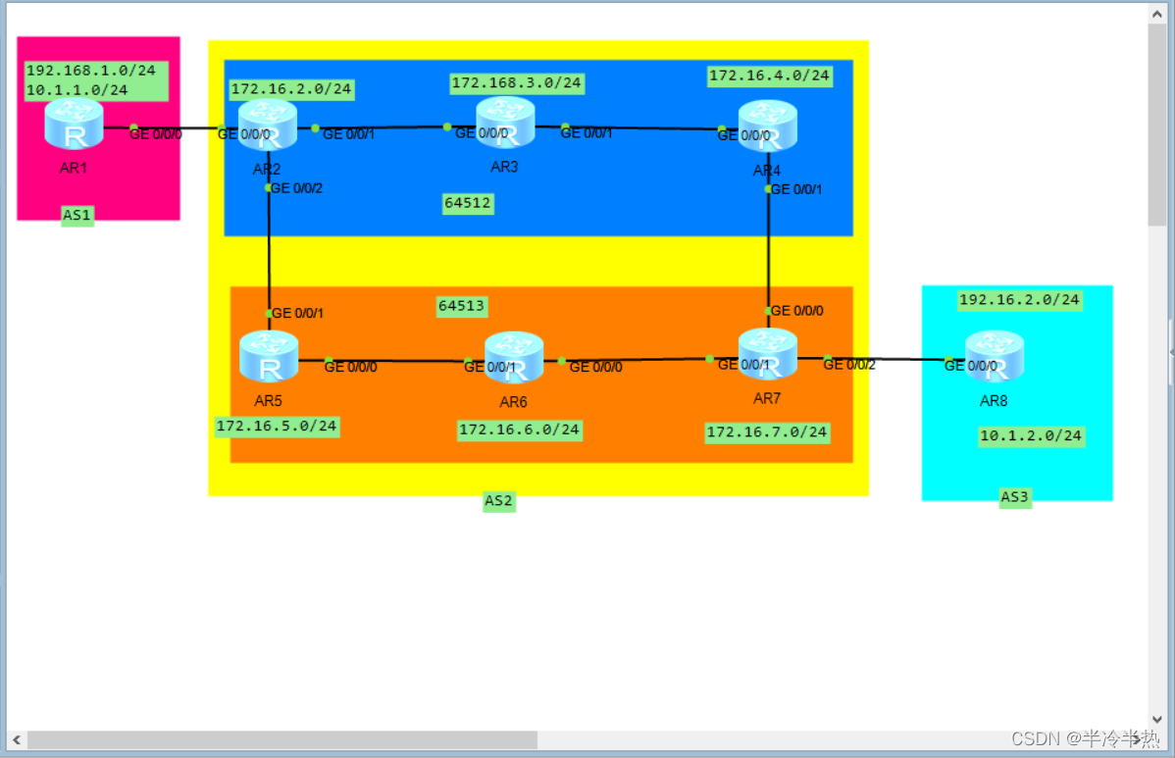1175x758 pixels.
Task: Click the AS2 label
Action: [x=499, y=501]
